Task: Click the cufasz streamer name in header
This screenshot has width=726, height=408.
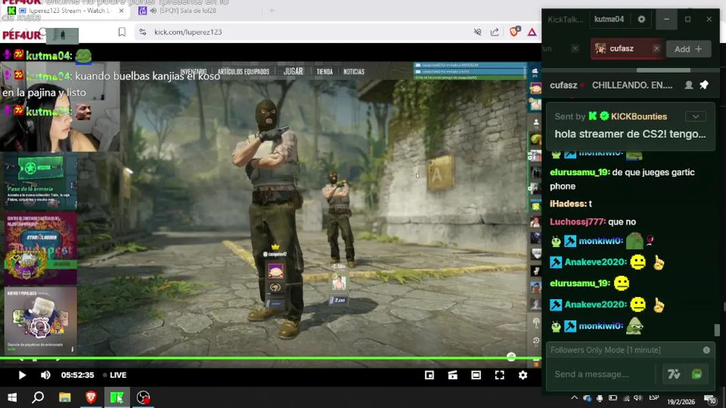Action: click(x=563, y=85)
